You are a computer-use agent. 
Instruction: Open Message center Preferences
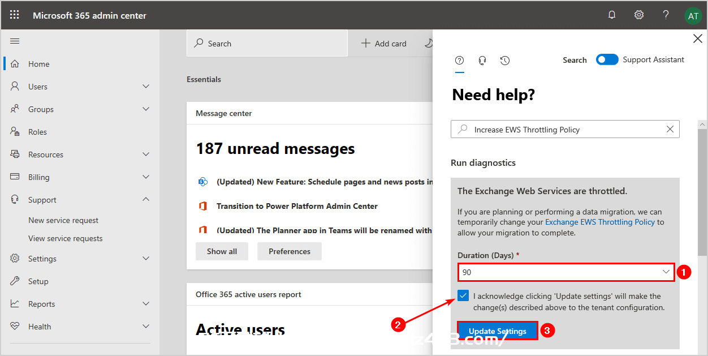tap(290, 251)
